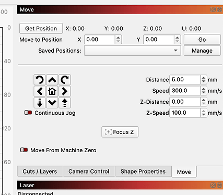Send the laser home with the house icon
223x195 pixels.
(52, 91)
